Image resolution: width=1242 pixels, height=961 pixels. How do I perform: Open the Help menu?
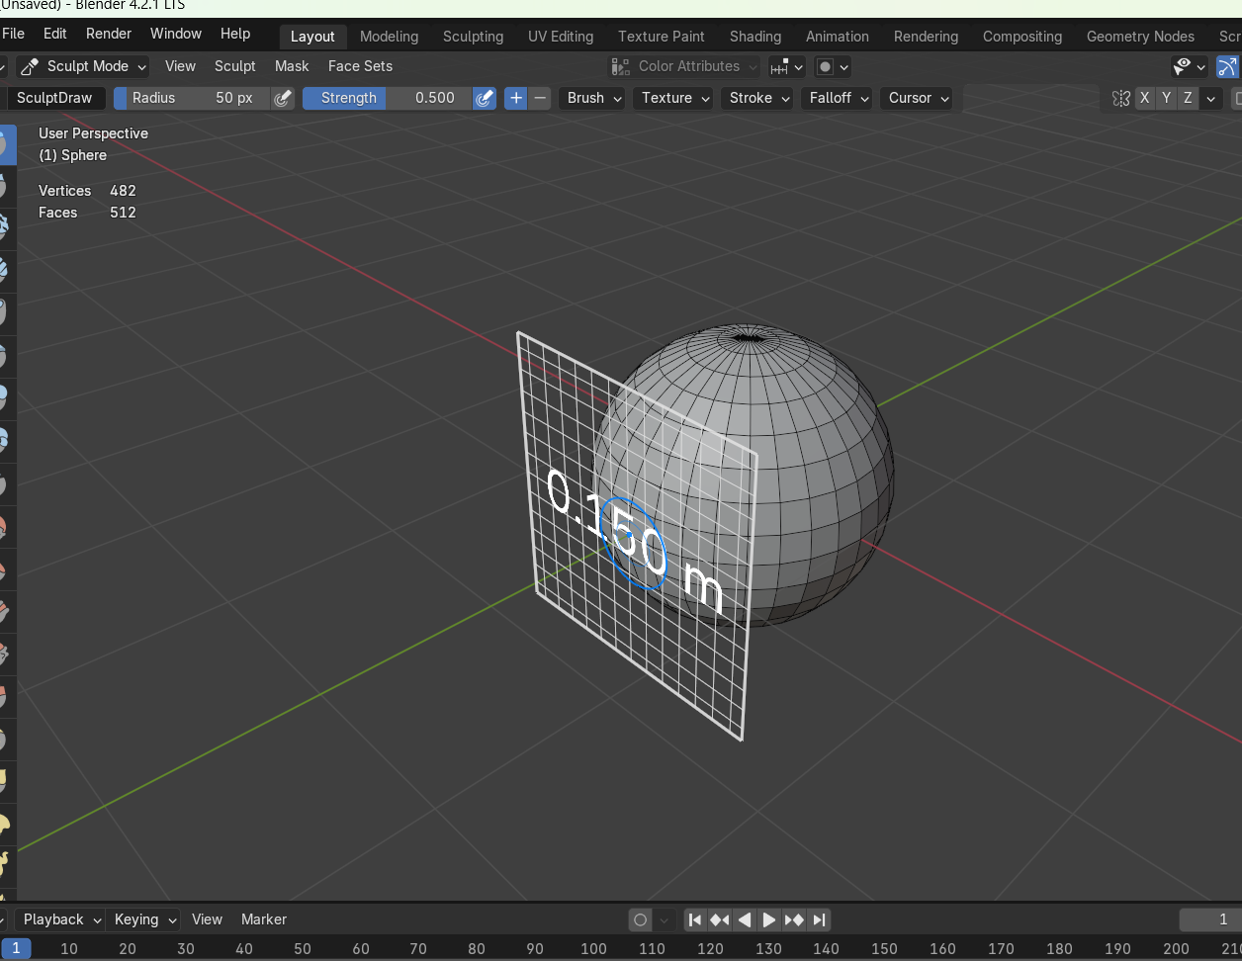[x=235, y=34]
